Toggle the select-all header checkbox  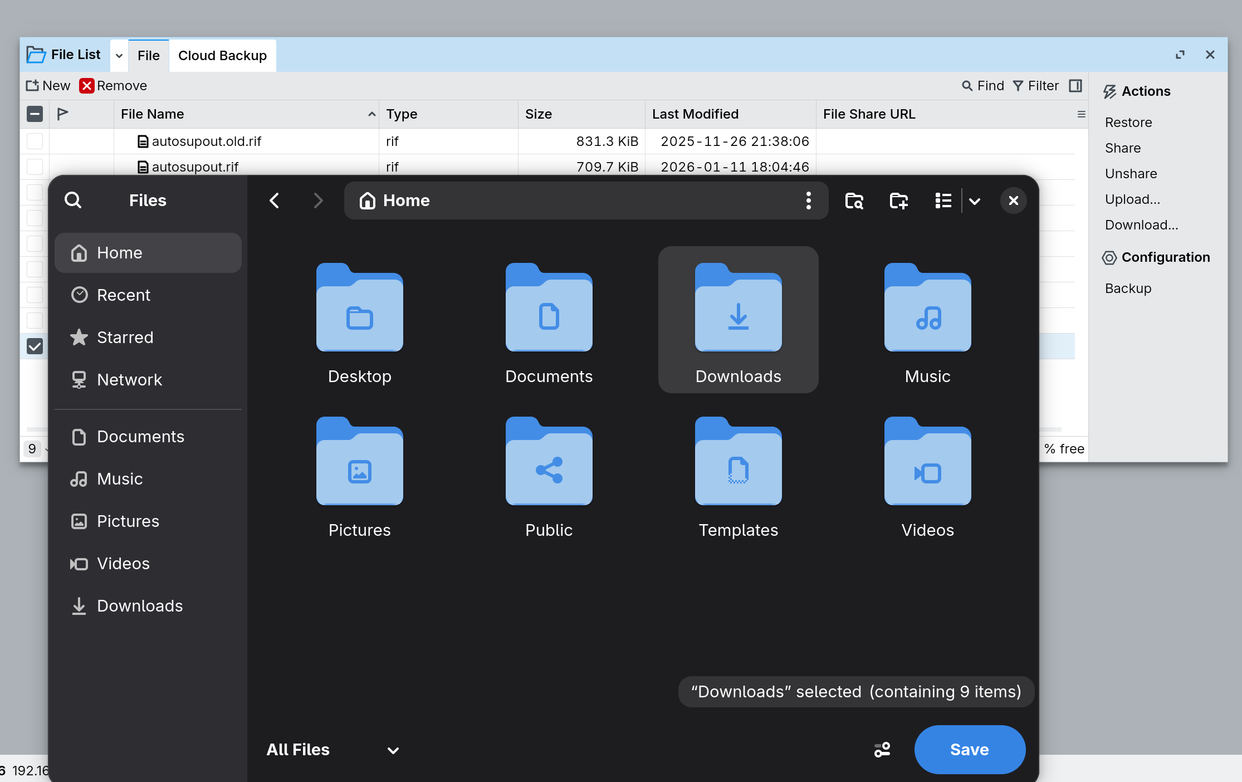(x=35, y=114)
